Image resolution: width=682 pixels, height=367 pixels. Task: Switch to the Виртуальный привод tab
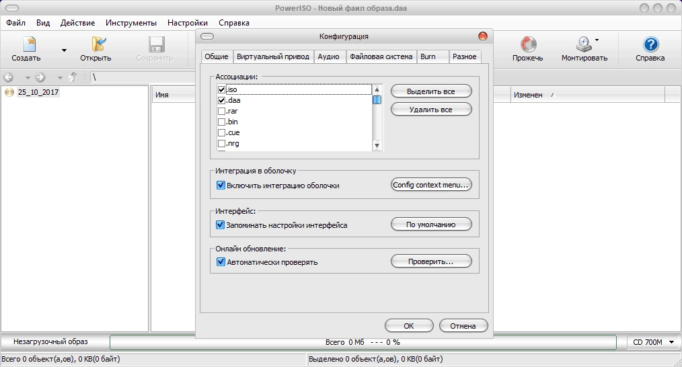coord(272,56)
